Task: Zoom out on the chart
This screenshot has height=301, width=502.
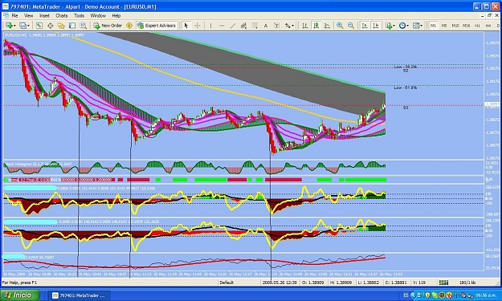Action: [x=351, y=26]
